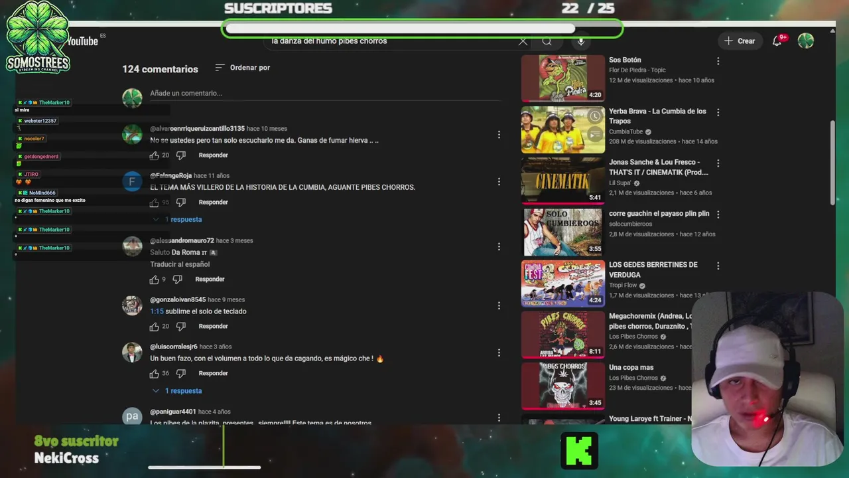Viewport: 849px width, 478px height.
Task: Open the account avatar menu
Action: point(806,41)
